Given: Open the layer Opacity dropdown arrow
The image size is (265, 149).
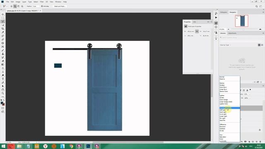Looking at the screenshot, I should [250, 94].
